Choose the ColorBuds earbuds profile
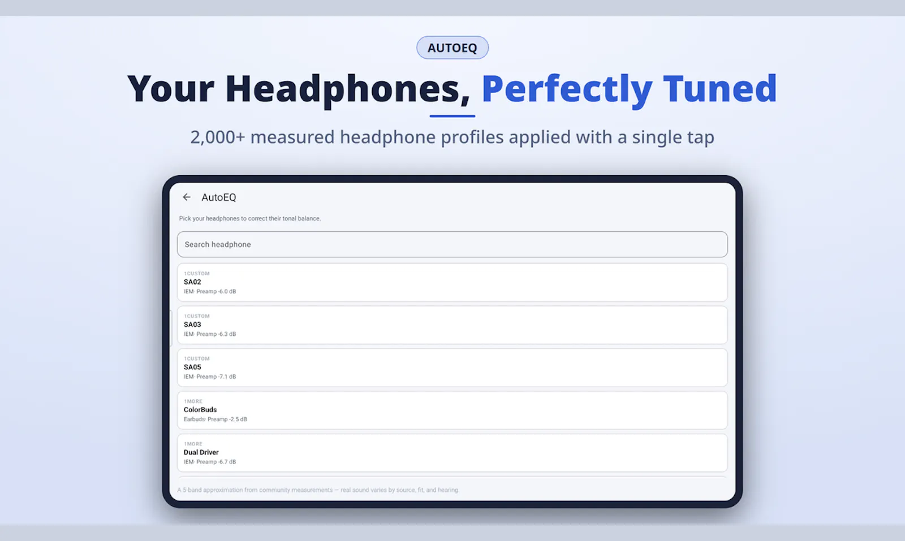Screen dimensions: 905x541 (452, 410)
